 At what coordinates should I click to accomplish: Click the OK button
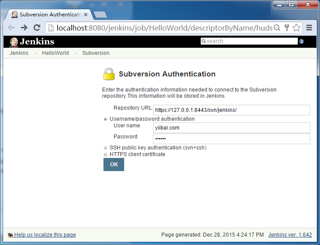tap(114, 165)
